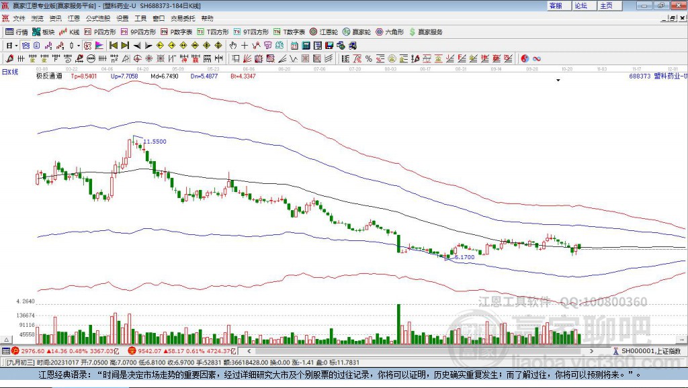Switch to K线 chart view

pyautogui.click(x=69, y=32)
